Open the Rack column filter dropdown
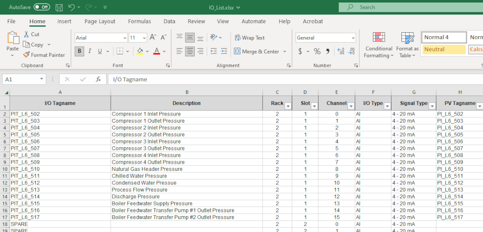Image resolution: width=483 pixels, height=232 pixels. click(288, 106)
